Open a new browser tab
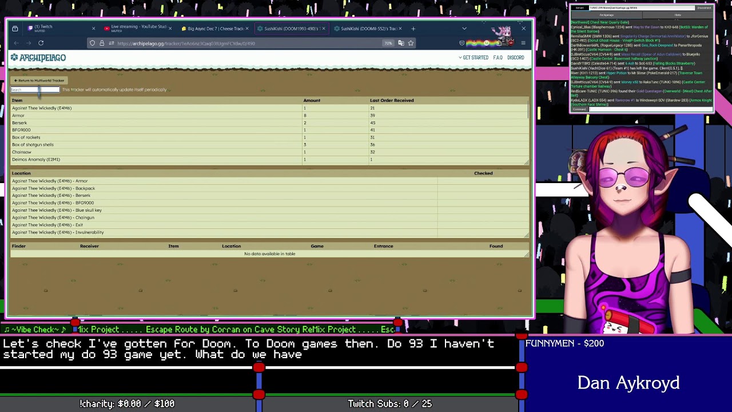 (413, 29)
